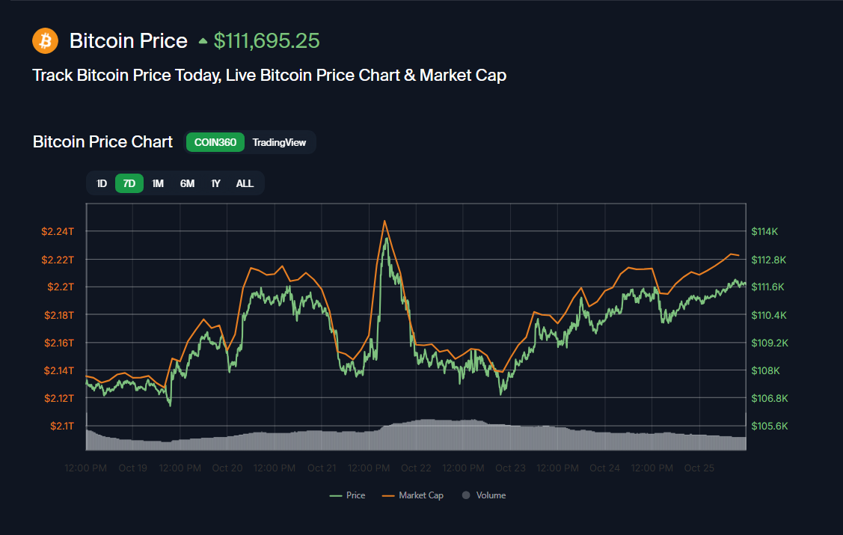Image resolution: width=843 pixels, height=535 pixels.
Task: Click the Bitcoin logo icon
Action: pyautogui.click(x=45, y=40)
